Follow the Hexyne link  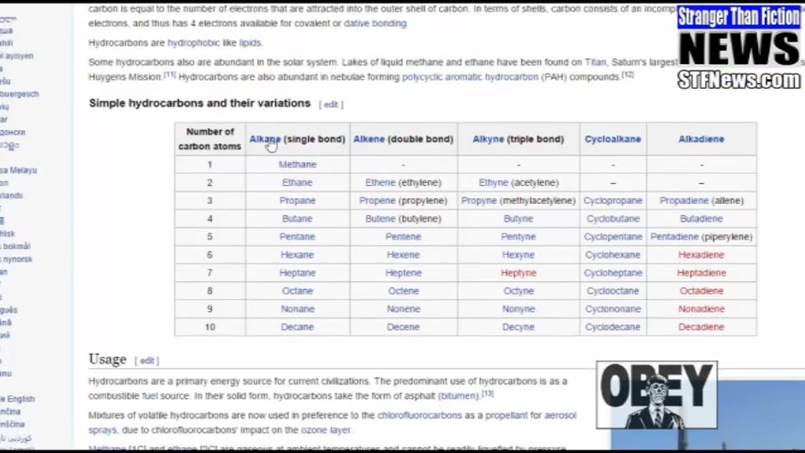pyautogui.click(x=518, y=255)
